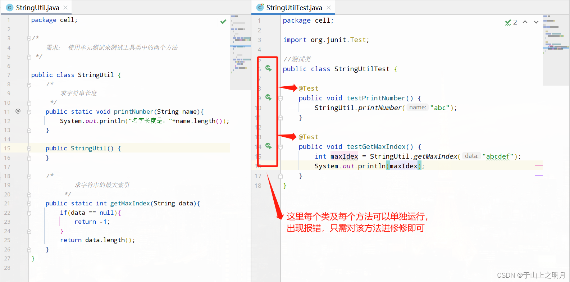
Task: Click line number 18 in StringUtilTest.java gutter
Action: pos(258,186)
